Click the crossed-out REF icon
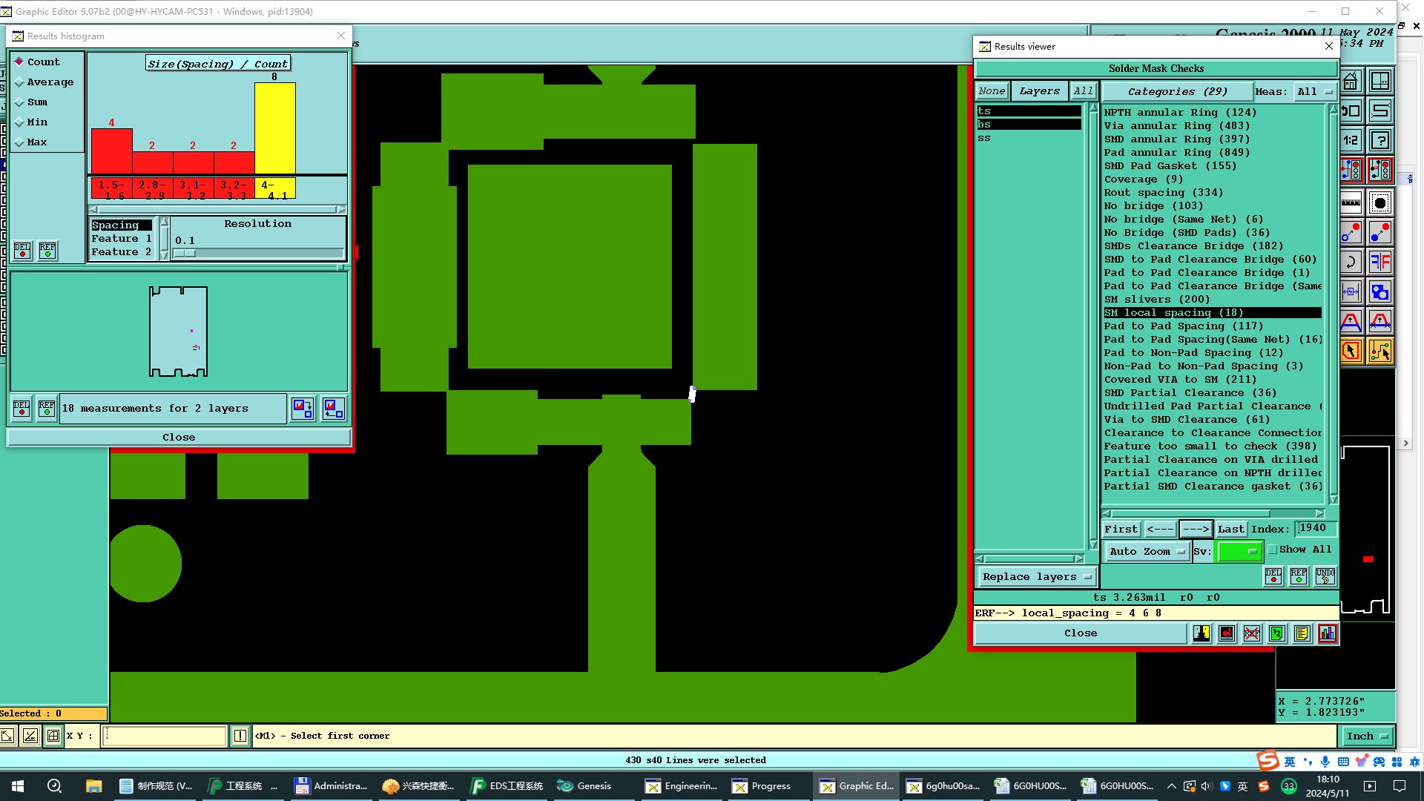The image size is (1424, 801). click(x=1252, y=633)
